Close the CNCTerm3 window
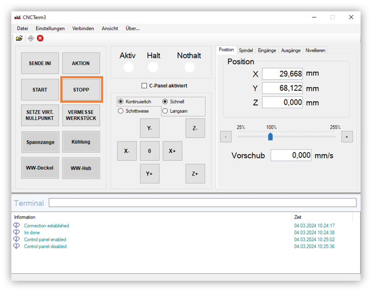 coord(351,17)
